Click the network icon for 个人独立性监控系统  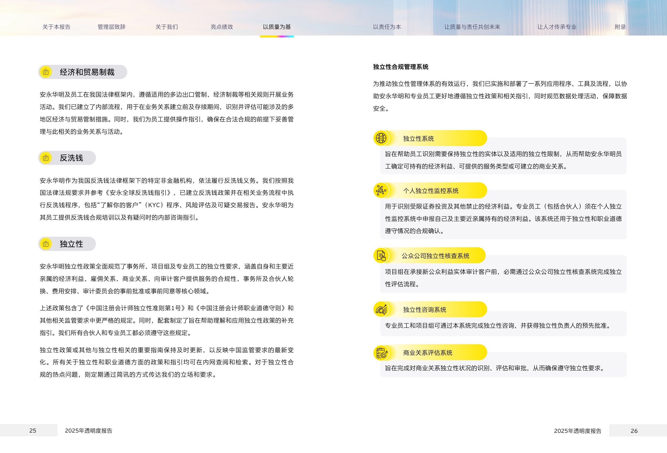(x=381, y=190)
